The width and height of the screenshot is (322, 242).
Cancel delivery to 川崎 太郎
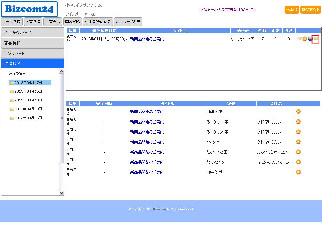pyautogui.click(x=298, y=112)
